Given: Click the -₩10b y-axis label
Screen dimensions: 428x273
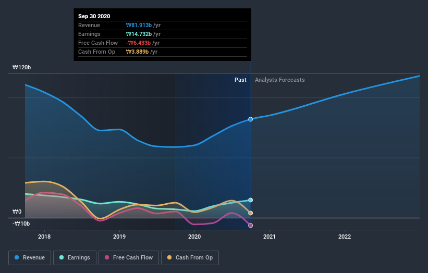Looking at the screenshot, I should click(x=21, y=224).
